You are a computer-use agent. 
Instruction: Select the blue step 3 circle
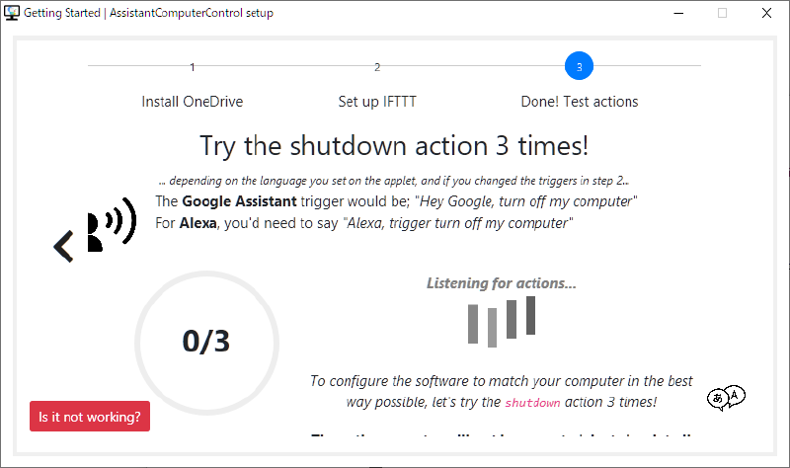click(x=579, y=67)
